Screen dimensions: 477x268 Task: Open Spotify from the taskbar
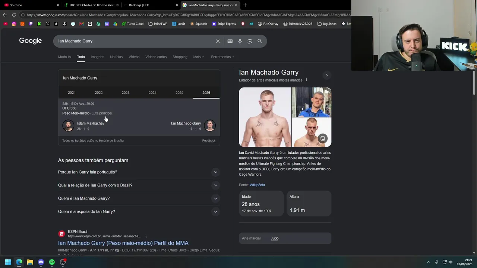click(52, 262)
